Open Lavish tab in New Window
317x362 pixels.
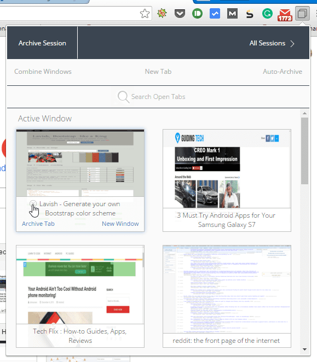(120, 224)
